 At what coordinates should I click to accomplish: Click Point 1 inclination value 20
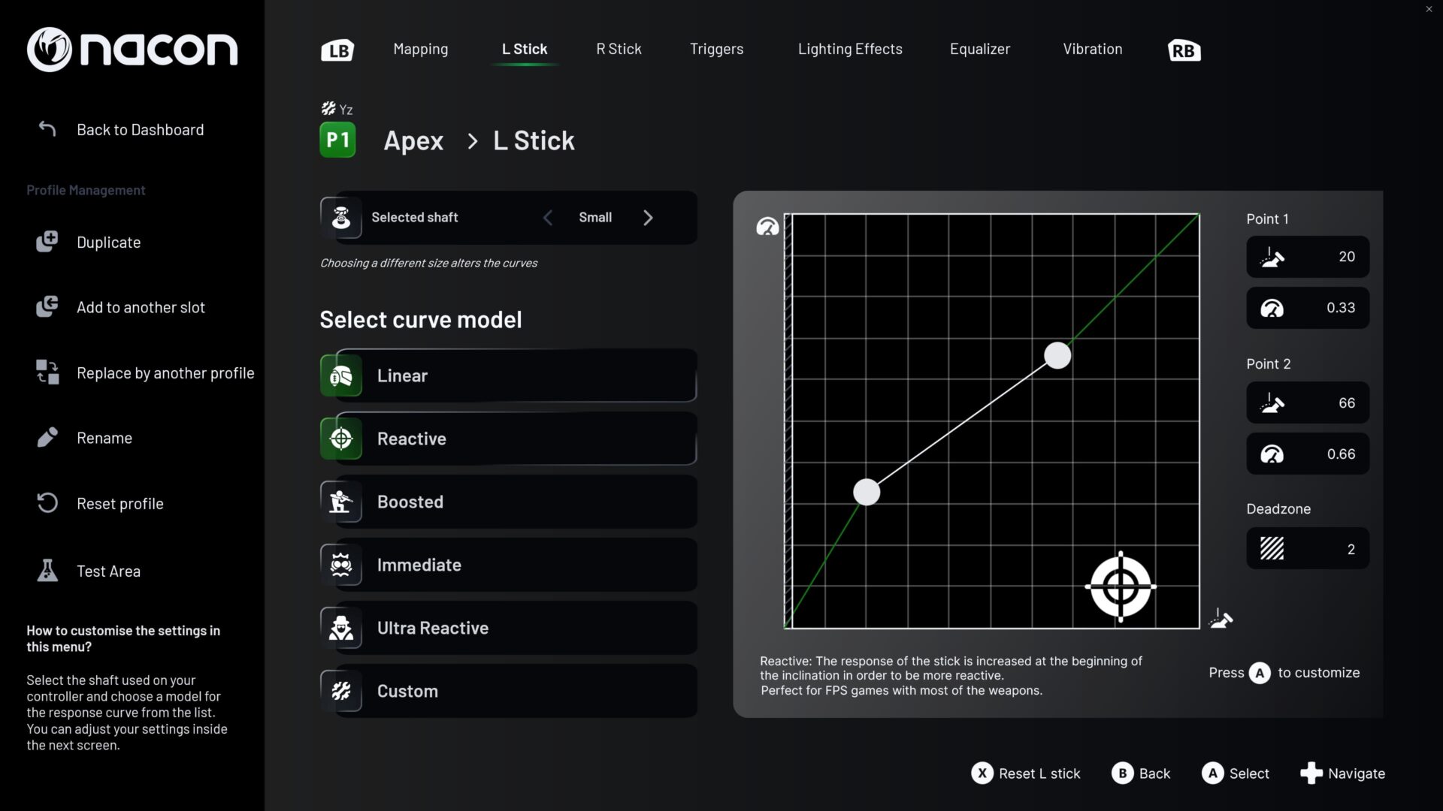(1307, 257)
